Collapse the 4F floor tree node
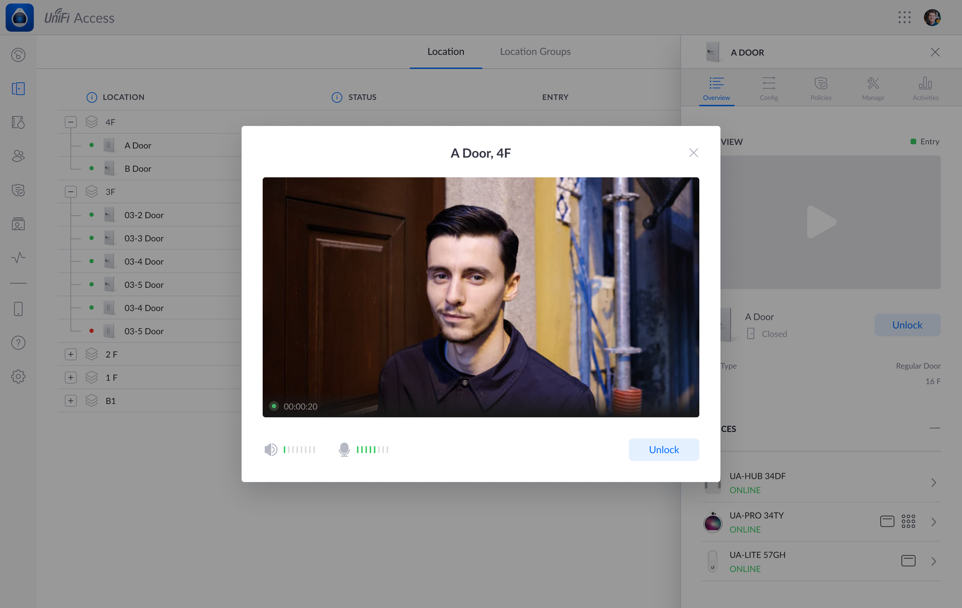 tap(71, 122)
